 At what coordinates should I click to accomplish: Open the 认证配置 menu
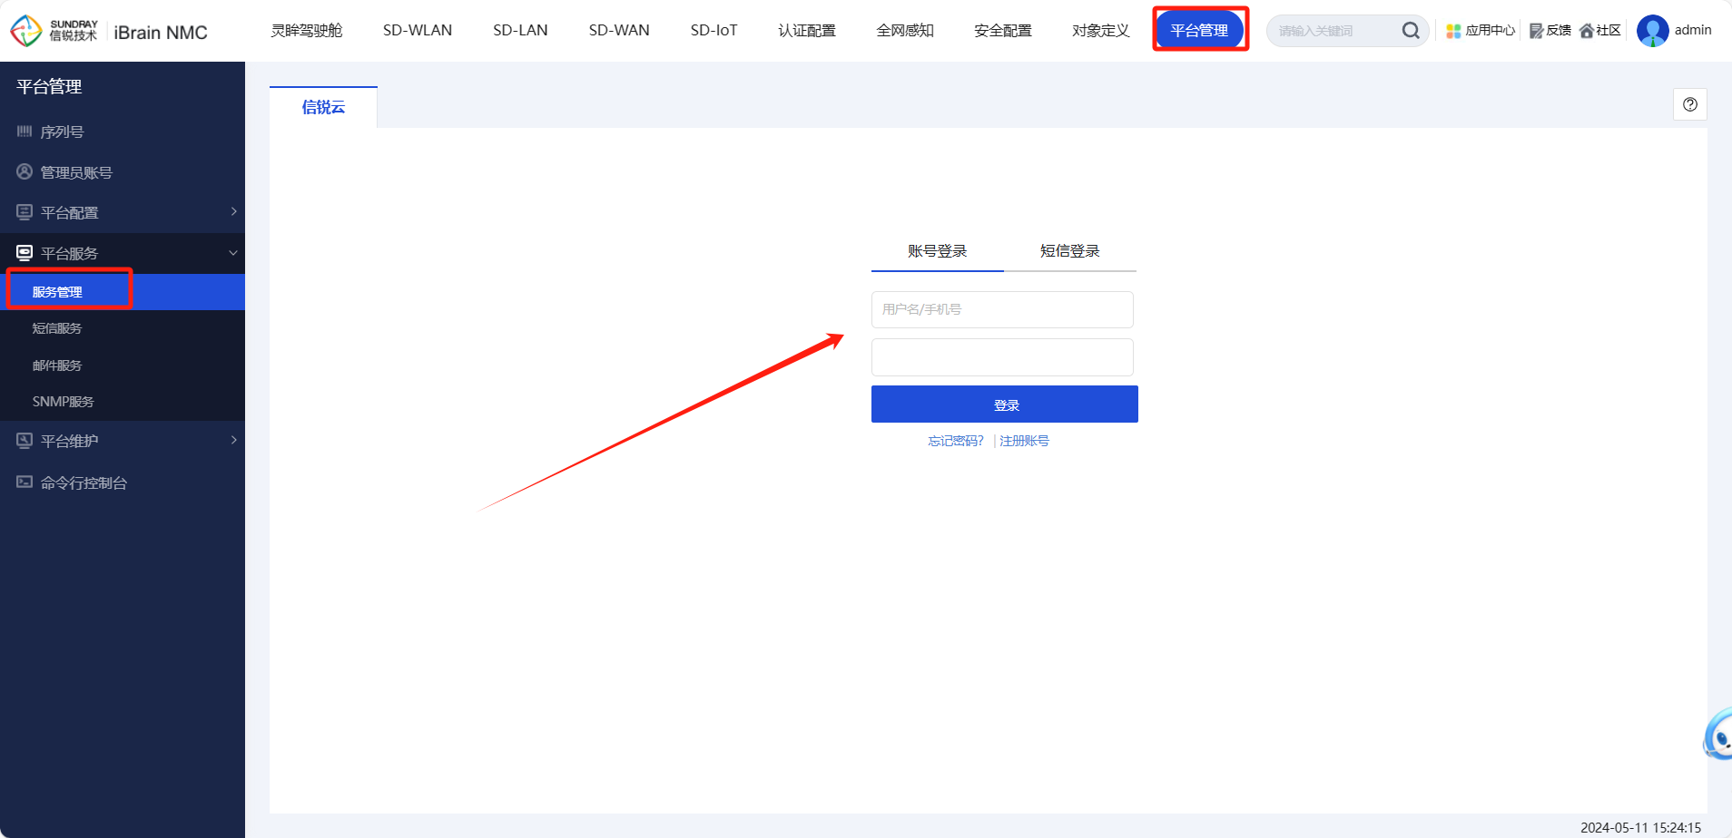pos(807,31)
